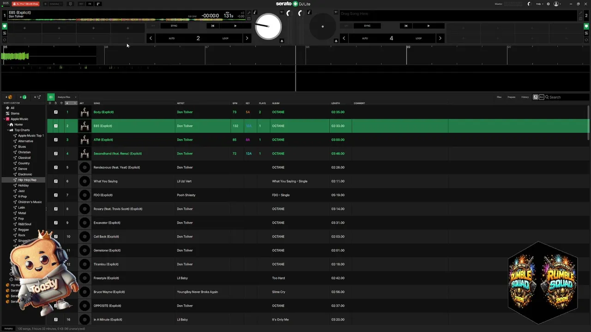Play the left deck track
Screen dimensions: 591x332
point(235,26)
